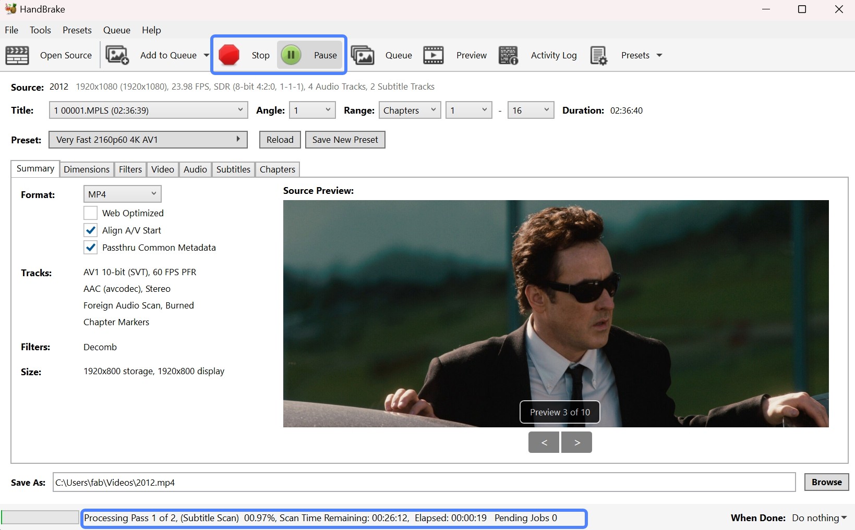Open the Tools menu
Image resolution: width=855 pixels, height=530 pixels.
pyautogui.click(x=40, y=30)
